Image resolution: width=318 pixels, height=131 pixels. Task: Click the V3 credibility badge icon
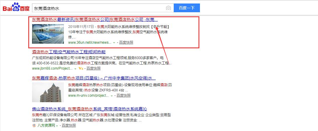point(81,68)
